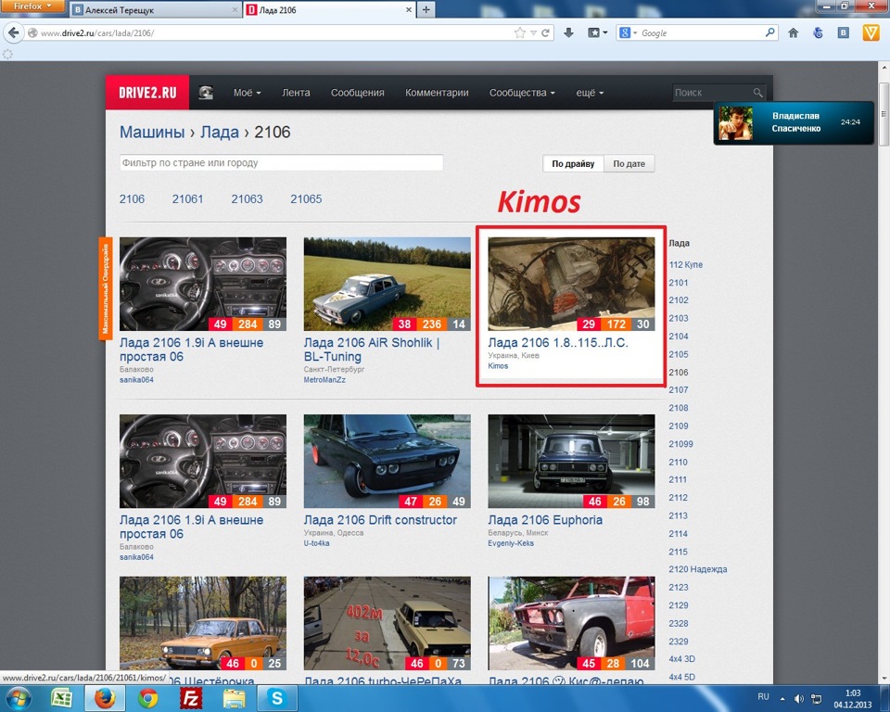Image resolution: width=890 pixels, height=712 pixels.
Task: Filter by model 21063
Action: pos(247,198)
